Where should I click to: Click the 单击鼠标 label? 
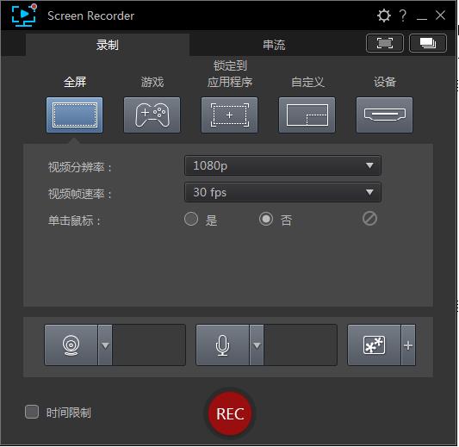[x=74, y=220]
